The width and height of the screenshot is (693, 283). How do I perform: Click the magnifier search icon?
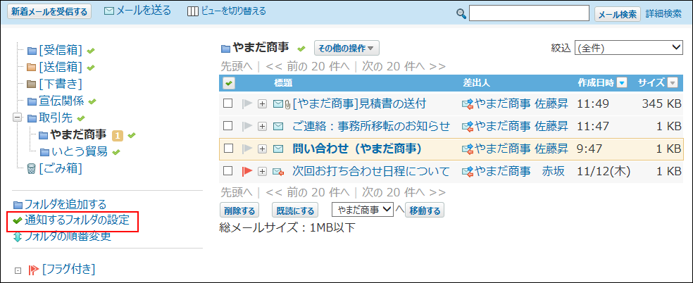coord(461,13)
